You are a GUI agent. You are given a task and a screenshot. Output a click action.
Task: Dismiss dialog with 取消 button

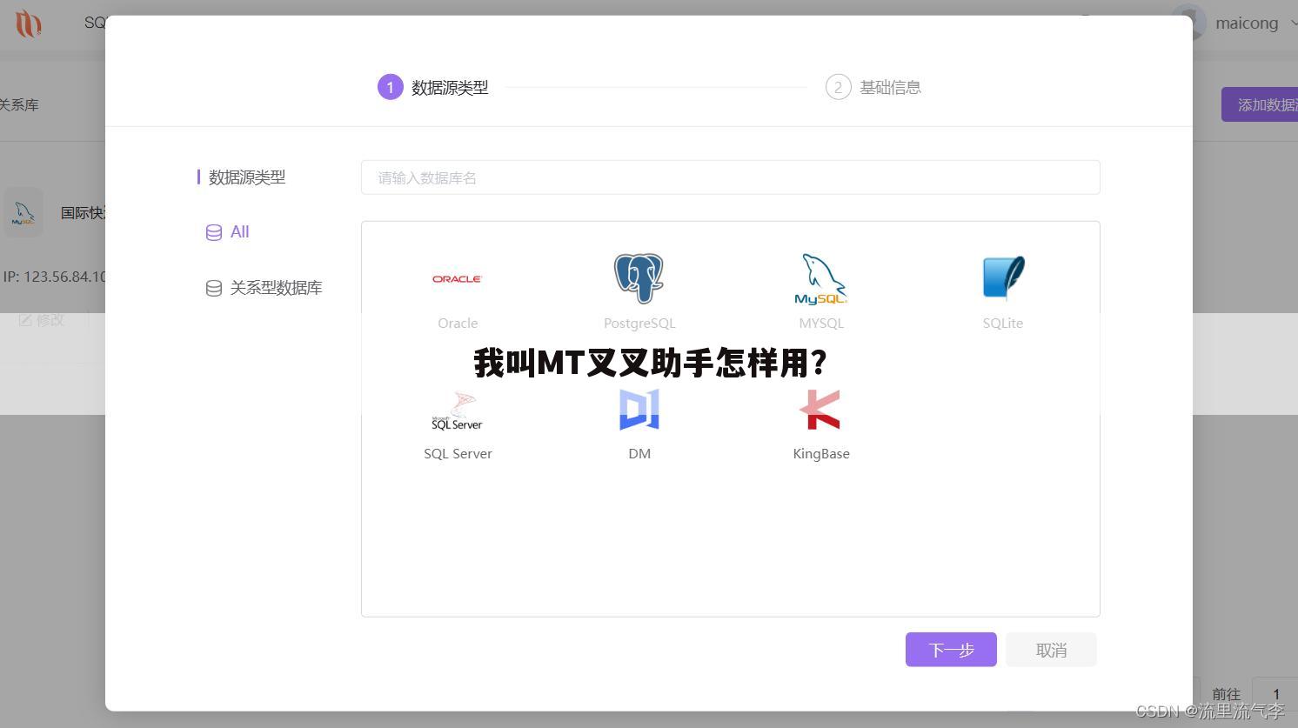tap(1051, 650)
